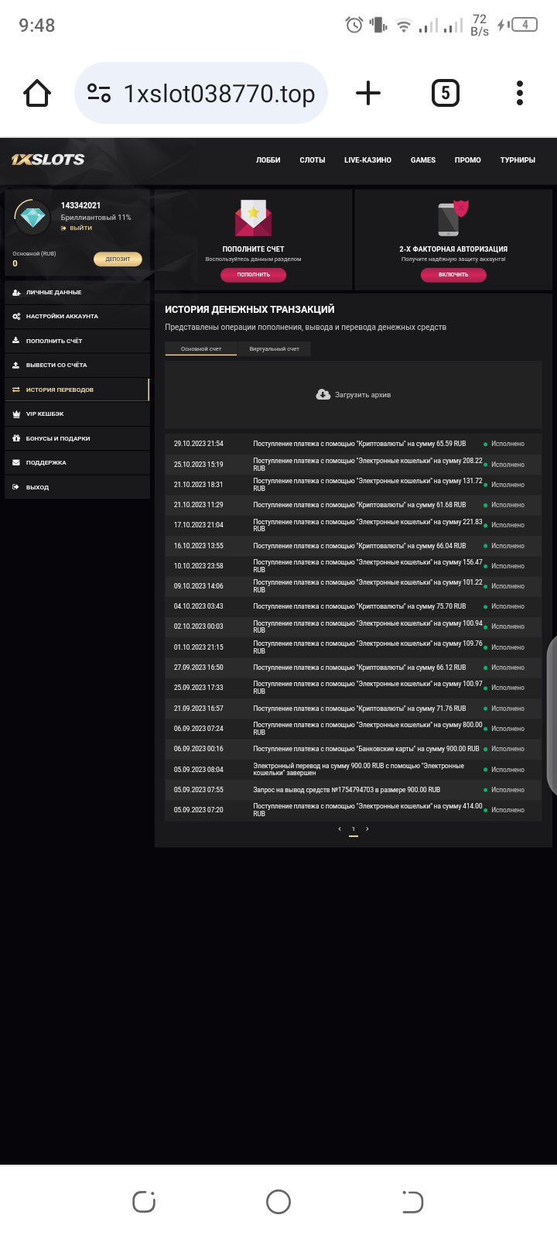Click the ПОПОЛНИТЬ red button
The height and width of the screenshot is (1239, 557).
click(254, 275)
